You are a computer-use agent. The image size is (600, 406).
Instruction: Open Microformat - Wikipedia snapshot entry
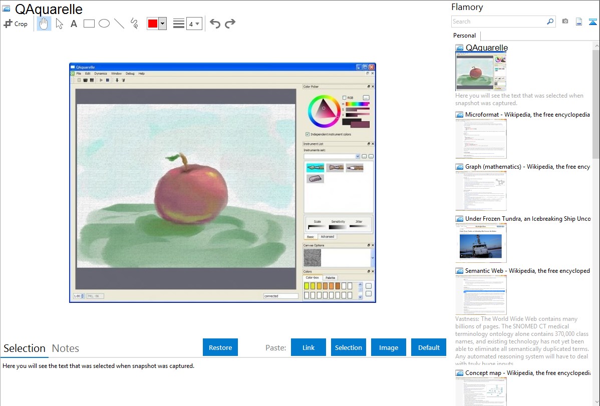[x=527, y=115]
